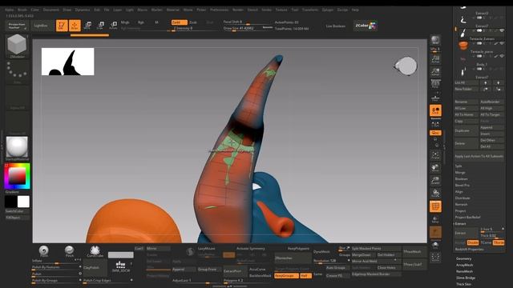
Task: Click the DynaMesh button
Action: coord(321,252)
